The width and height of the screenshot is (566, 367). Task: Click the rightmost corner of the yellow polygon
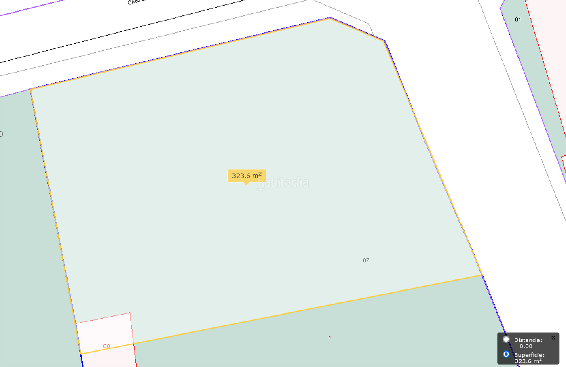click(482, 275)
